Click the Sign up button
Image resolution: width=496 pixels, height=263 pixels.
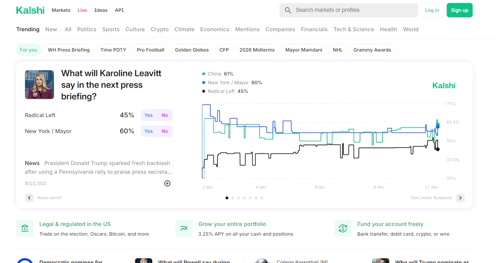coord(460,10)
